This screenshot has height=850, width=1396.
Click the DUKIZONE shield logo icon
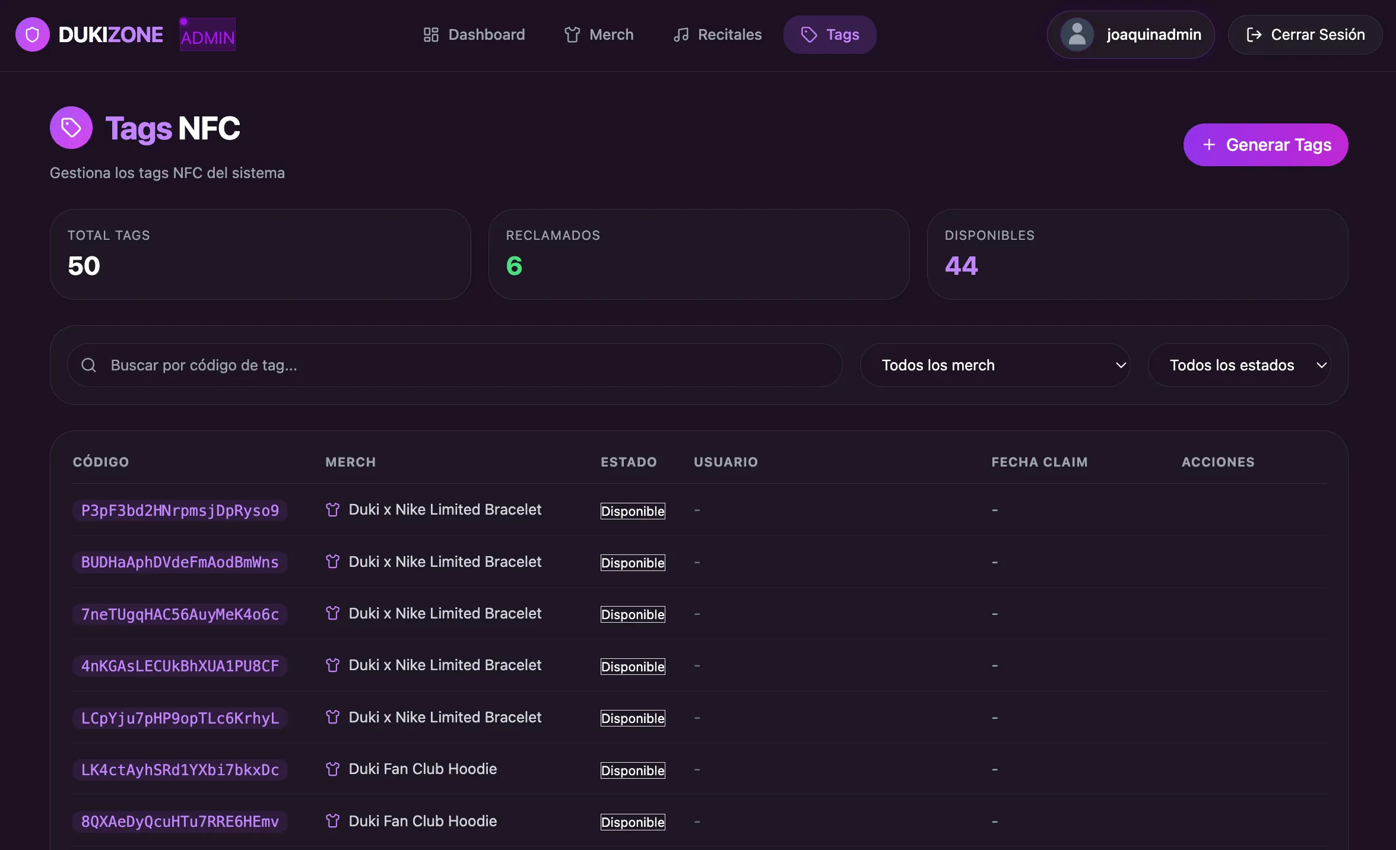pyautogui.click(x=33, y=34)
